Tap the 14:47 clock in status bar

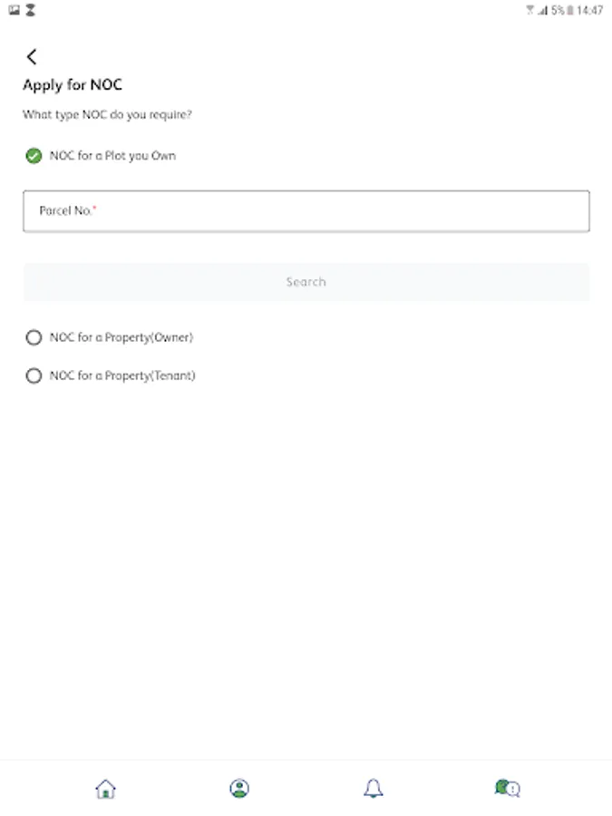[589, 11]
